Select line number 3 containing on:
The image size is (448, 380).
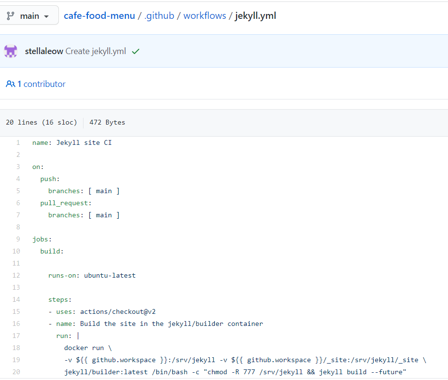click(18, 167)
